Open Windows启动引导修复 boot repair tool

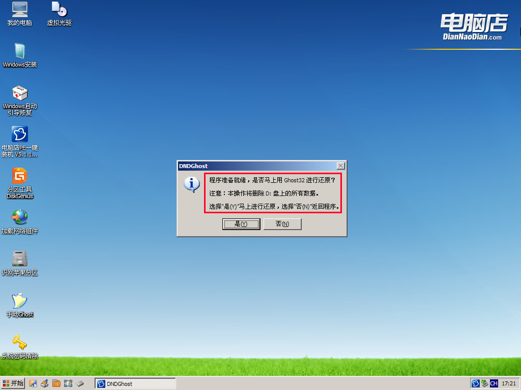tap(19, 96)
